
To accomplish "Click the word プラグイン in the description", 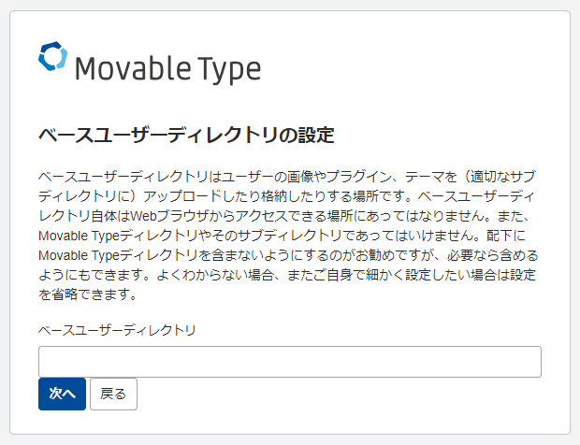I will pos(358,177).
